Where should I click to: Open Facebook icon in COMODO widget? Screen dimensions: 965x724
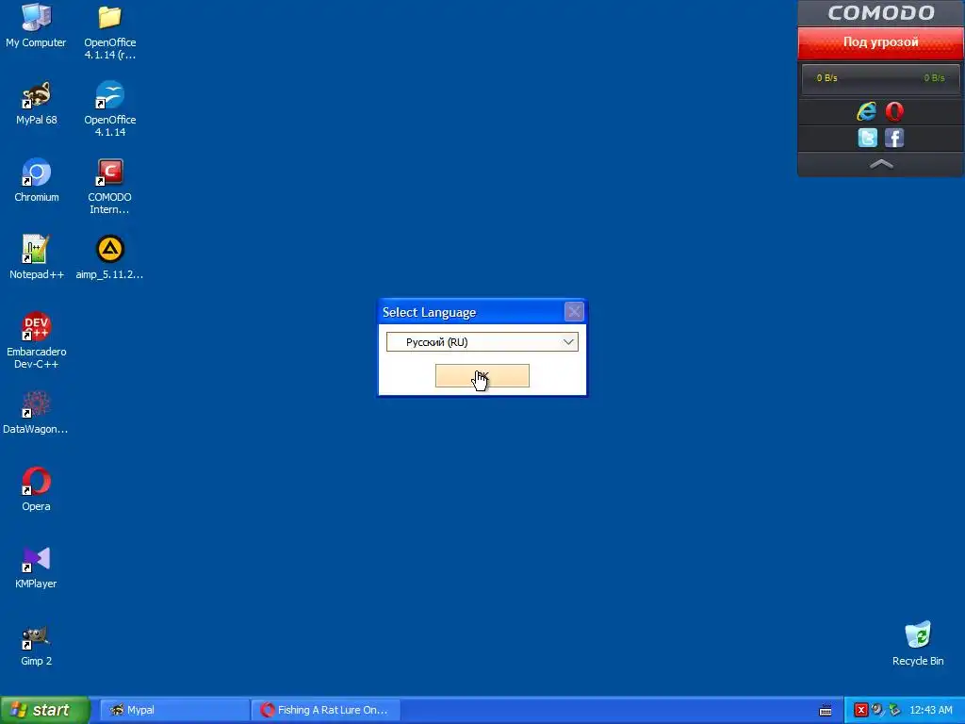pos(894,138)
